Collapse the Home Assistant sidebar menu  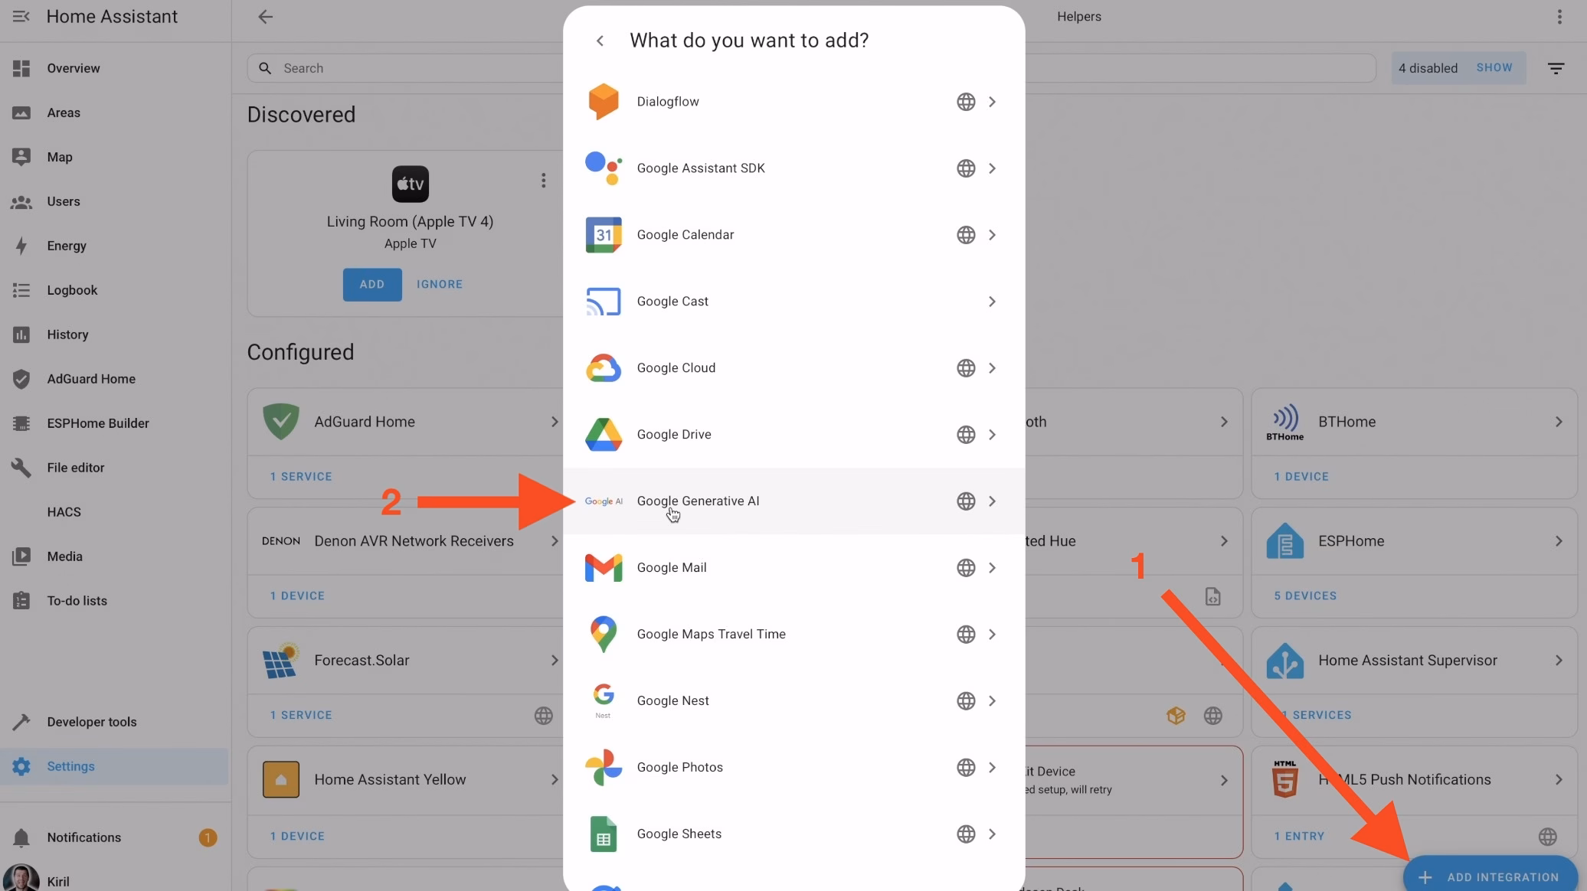[x=21, y=16]
